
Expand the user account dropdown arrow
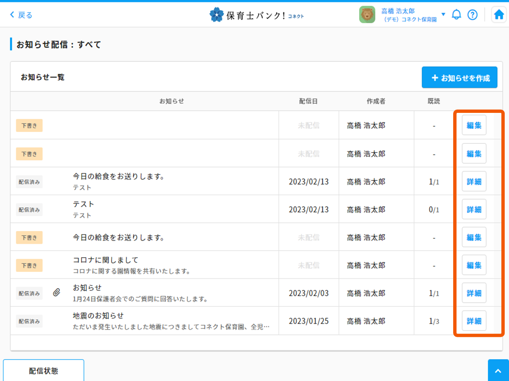tap(443, 14)
